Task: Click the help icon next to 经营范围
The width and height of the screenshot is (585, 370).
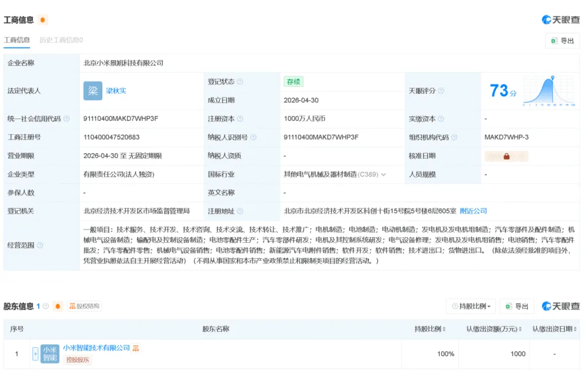Action: [40, 245]
